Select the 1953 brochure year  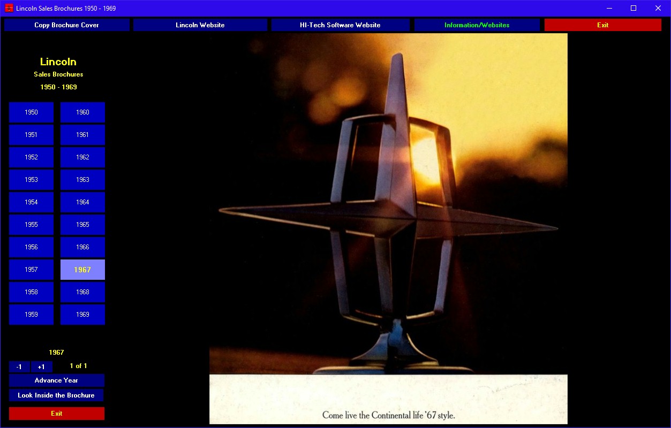tap(31, 180)
